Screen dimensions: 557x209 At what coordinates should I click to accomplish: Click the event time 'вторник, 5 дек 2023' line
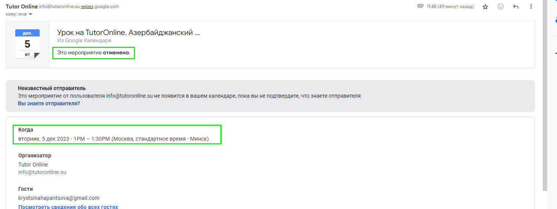tap(114, 139)
